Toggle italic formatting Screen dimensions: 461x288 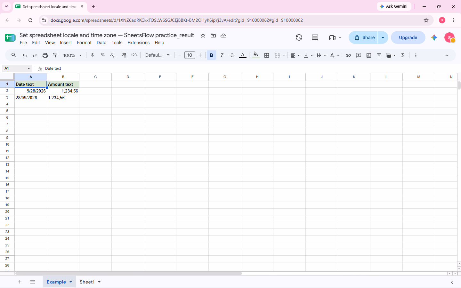point(222,55)
